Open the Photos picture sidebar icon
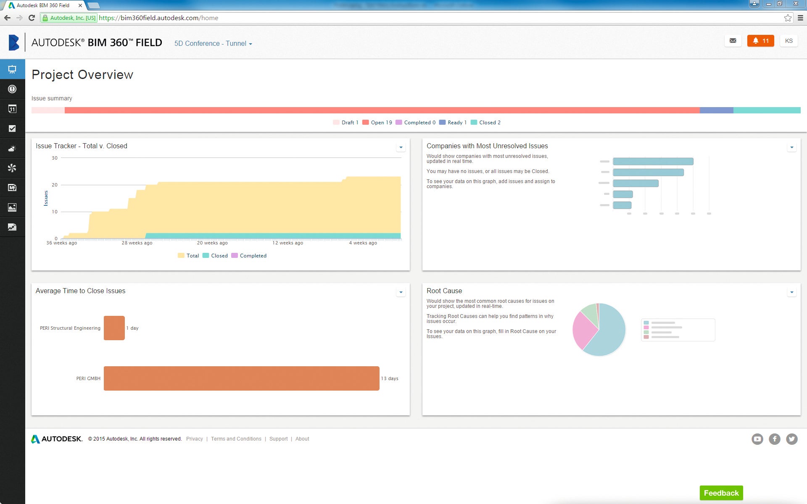This screenshot has width=807, height=504. (x=12, y=207)
